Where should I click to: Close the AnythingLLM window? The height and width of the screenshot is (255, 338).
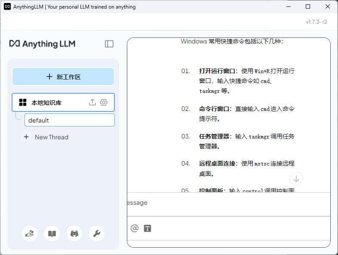[327, 7]
